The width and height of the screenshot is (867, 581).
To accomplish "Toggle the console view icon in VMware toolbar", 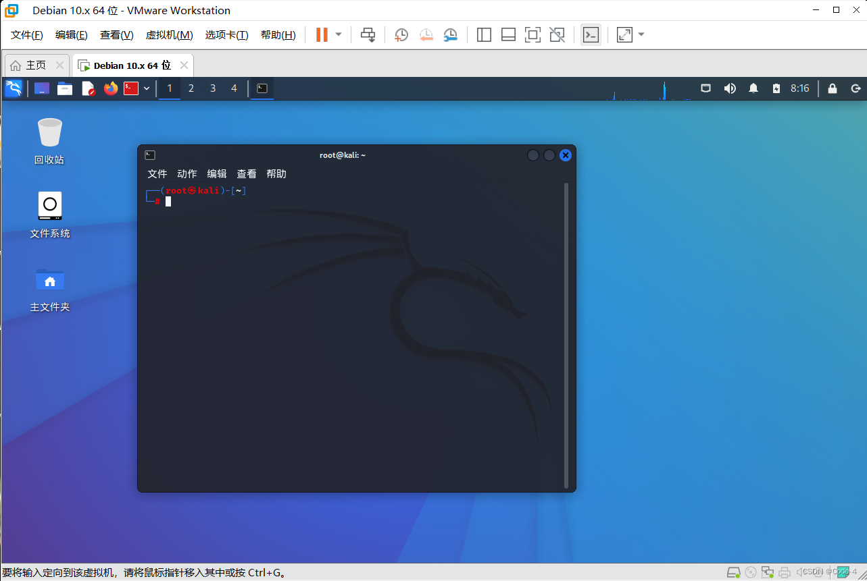I will [x=591, y=34].
